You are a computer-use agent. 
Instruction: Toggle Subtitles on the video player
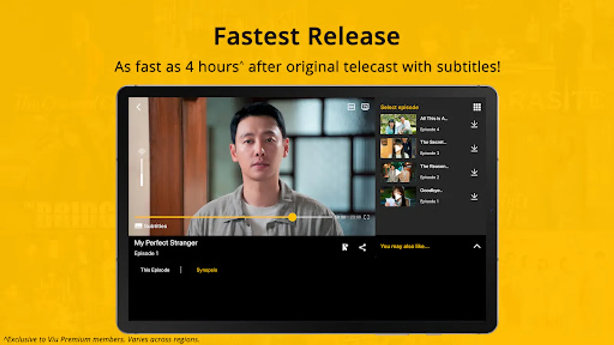point(151,226)
